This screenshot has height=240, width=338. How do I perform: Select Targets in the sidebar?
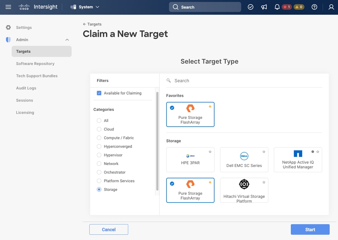click(x=42, y=51)
